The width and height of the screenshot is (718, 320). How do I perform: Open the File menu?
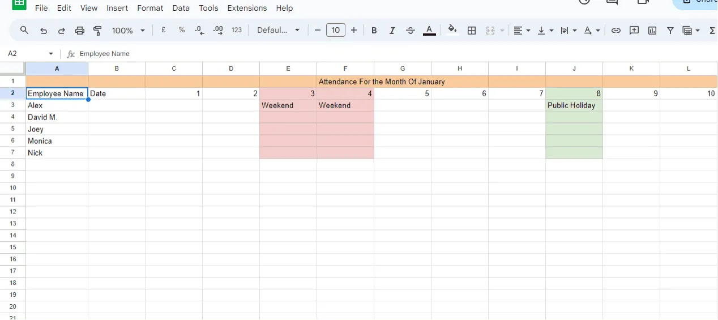point(41,8)
